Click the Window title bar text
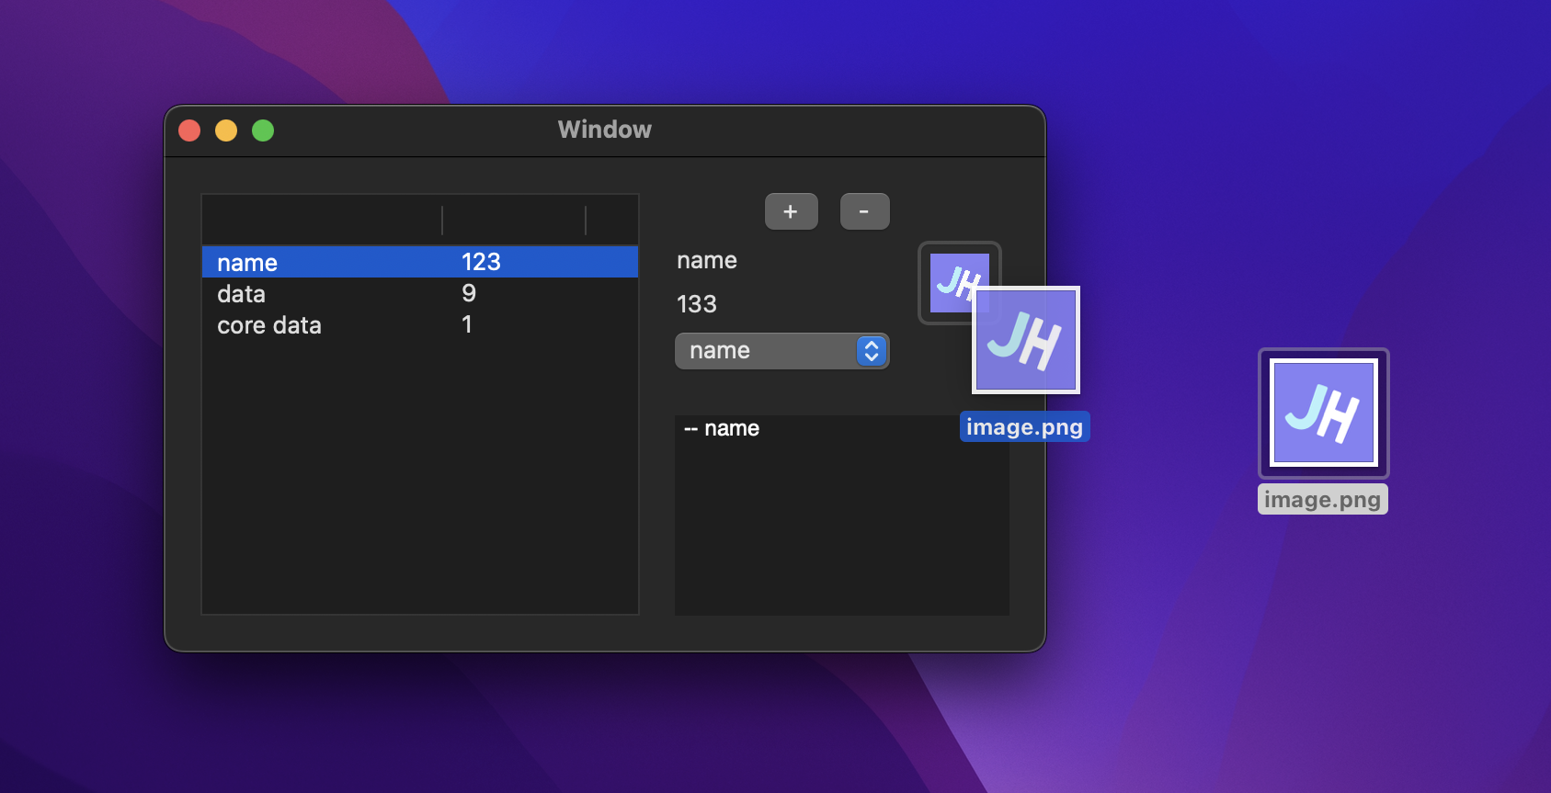Viewport: 1551px width, 793px height. (605, 130)
